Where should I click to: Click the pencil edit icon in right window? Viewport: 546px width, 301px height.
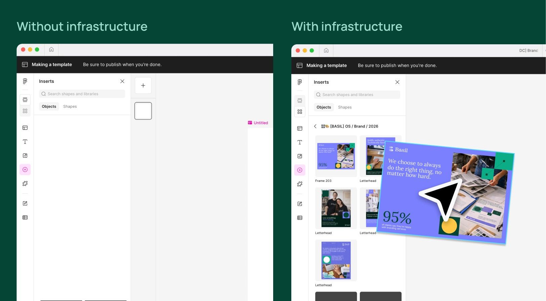click(300, 204)
